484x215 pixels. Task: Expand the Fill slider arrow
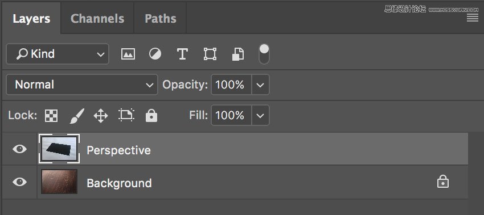pos(260,115)
